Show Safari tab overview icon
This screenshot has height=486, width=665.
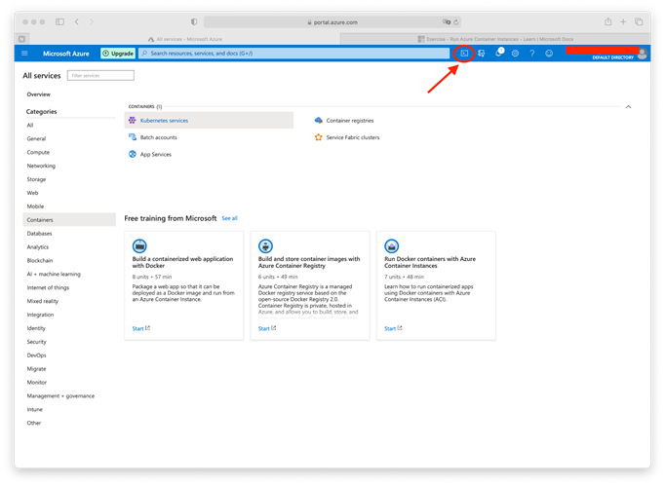coord(639,21)
